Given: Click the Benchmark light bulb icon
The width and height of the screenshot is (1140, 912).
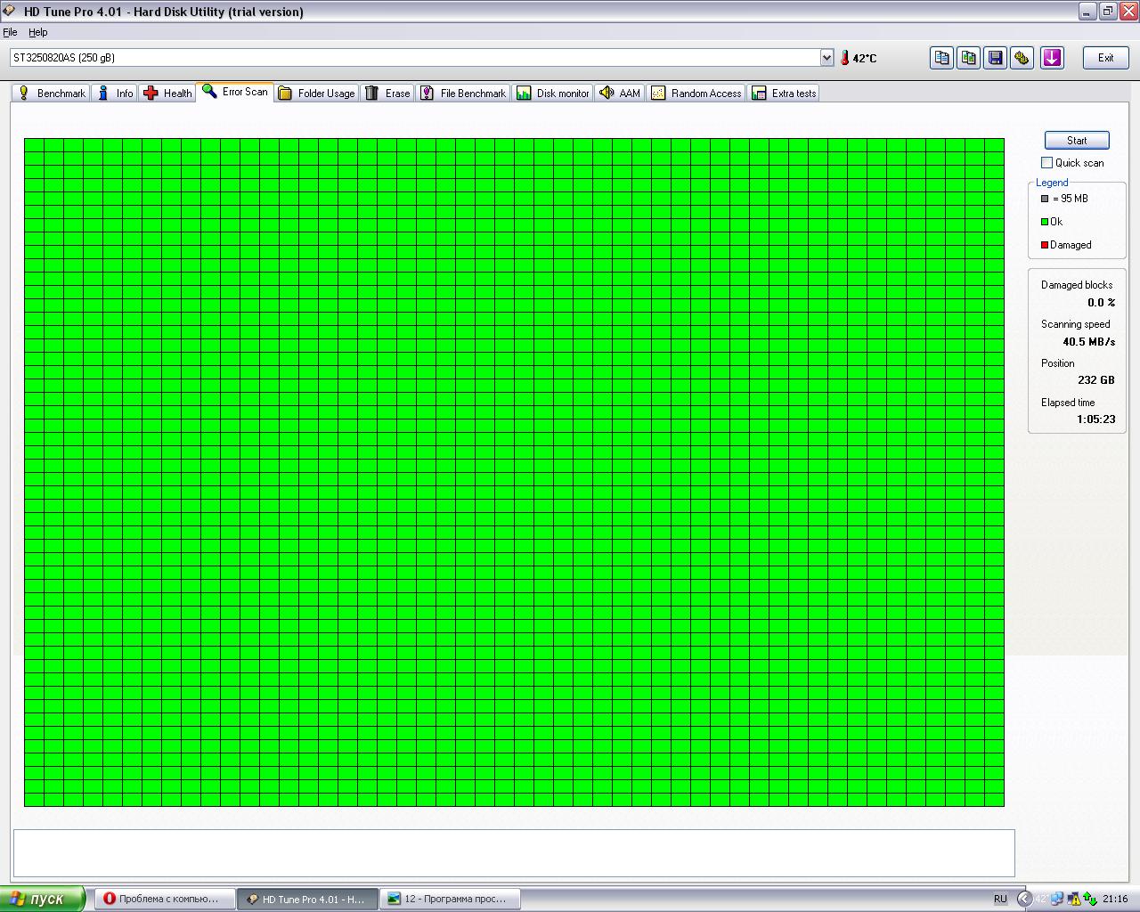Looking at the screenshot, I should [24, 93].
